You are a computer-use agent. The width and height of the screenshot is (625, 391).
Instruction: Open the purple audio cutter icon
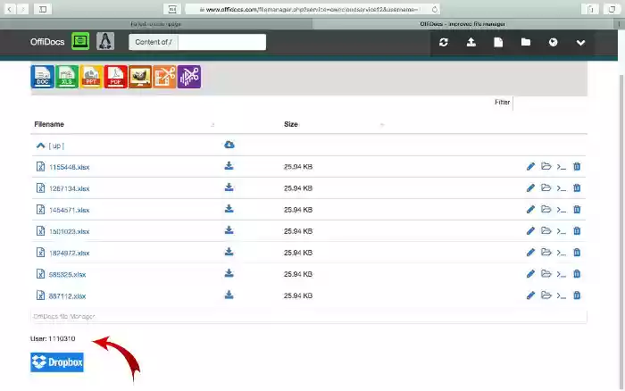point(189,77)
